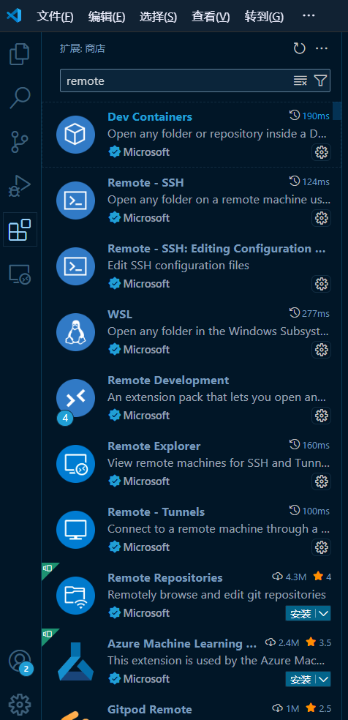Open Manage gear for WSL extension
The height and width of the screenshot is (720, 348).
(322, 350)
